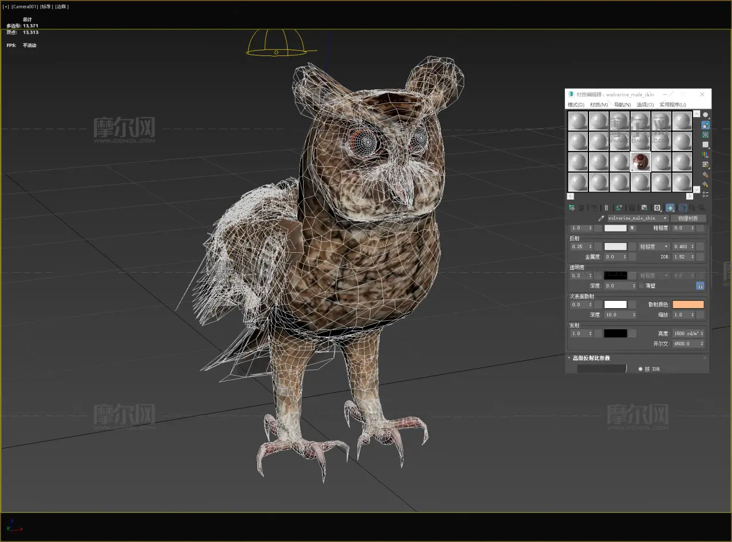This screenshot has height=542, width=732.
Task: Click the eyedropper pick material icon
Action: [601, 218]
